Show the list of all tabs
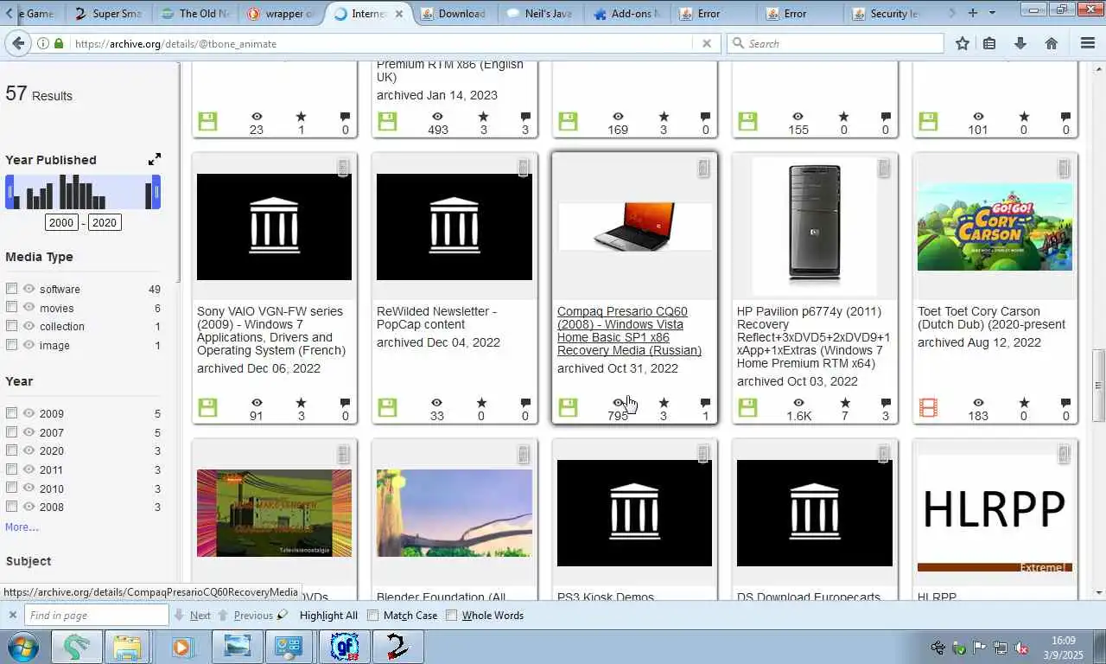1106x664 pixels. pyautogui.click(x=992, y=13)
